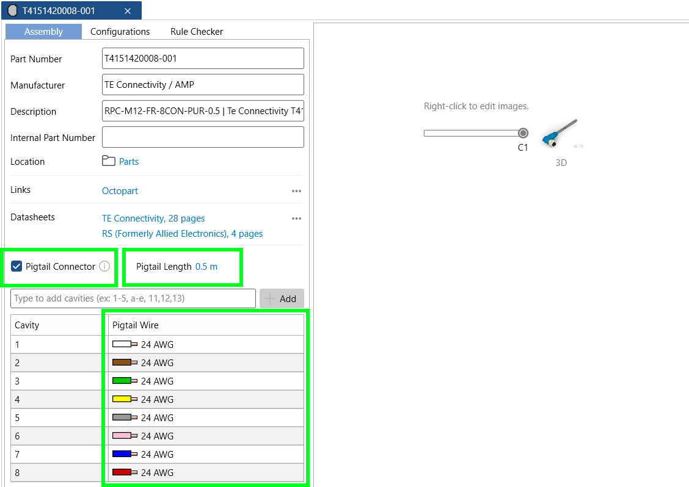Open the Datasheets more-options ellipsis
This screenshot has height=487, width=689.
point(297,218)
